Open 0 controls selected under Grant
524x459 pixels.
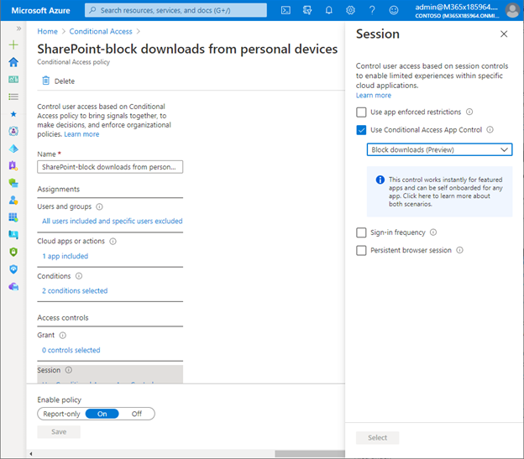71,350
